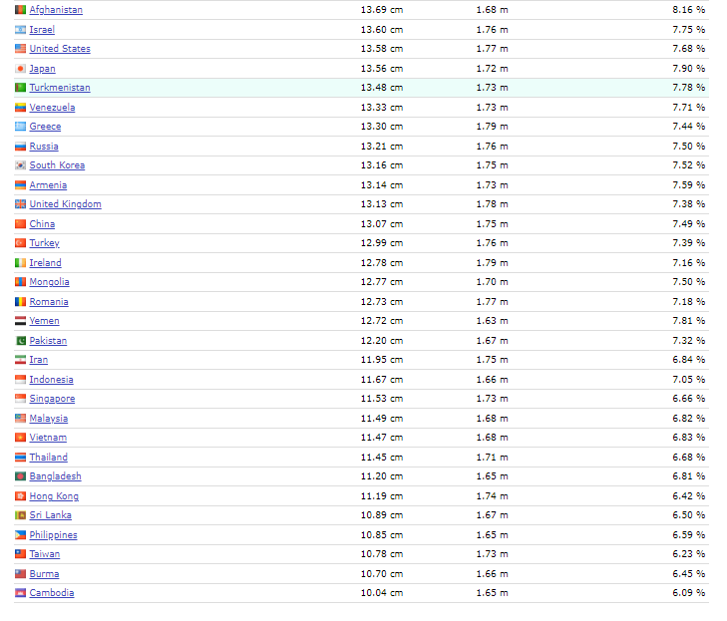Image resolution: width=727 pixels, height=621 pixels.
Task: Click the Sri Lanka flag icon
Action: coord(20,515)
